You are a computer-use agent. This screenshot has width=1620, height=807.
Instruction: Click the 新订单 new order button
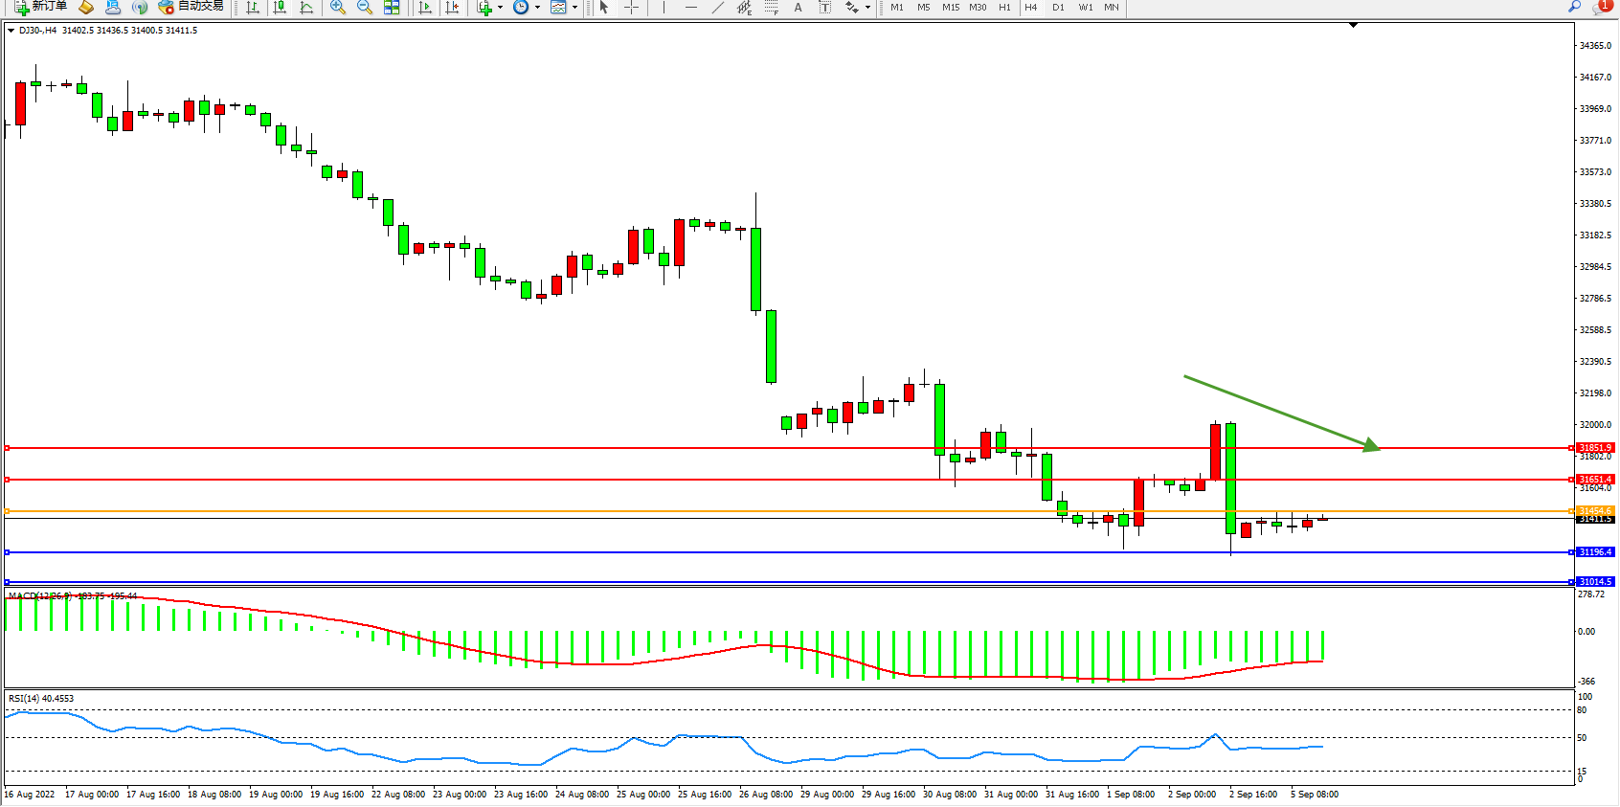coord(40,7)
